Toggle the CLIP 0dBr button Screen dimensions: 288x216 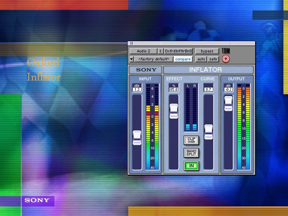(x=191, y=140)
